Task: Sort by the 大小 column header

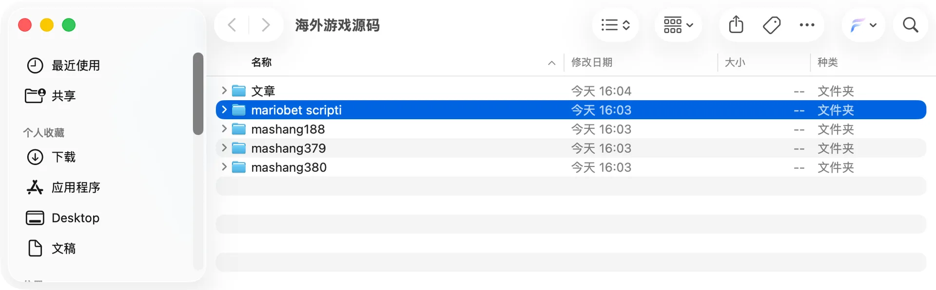Action: 735,62
